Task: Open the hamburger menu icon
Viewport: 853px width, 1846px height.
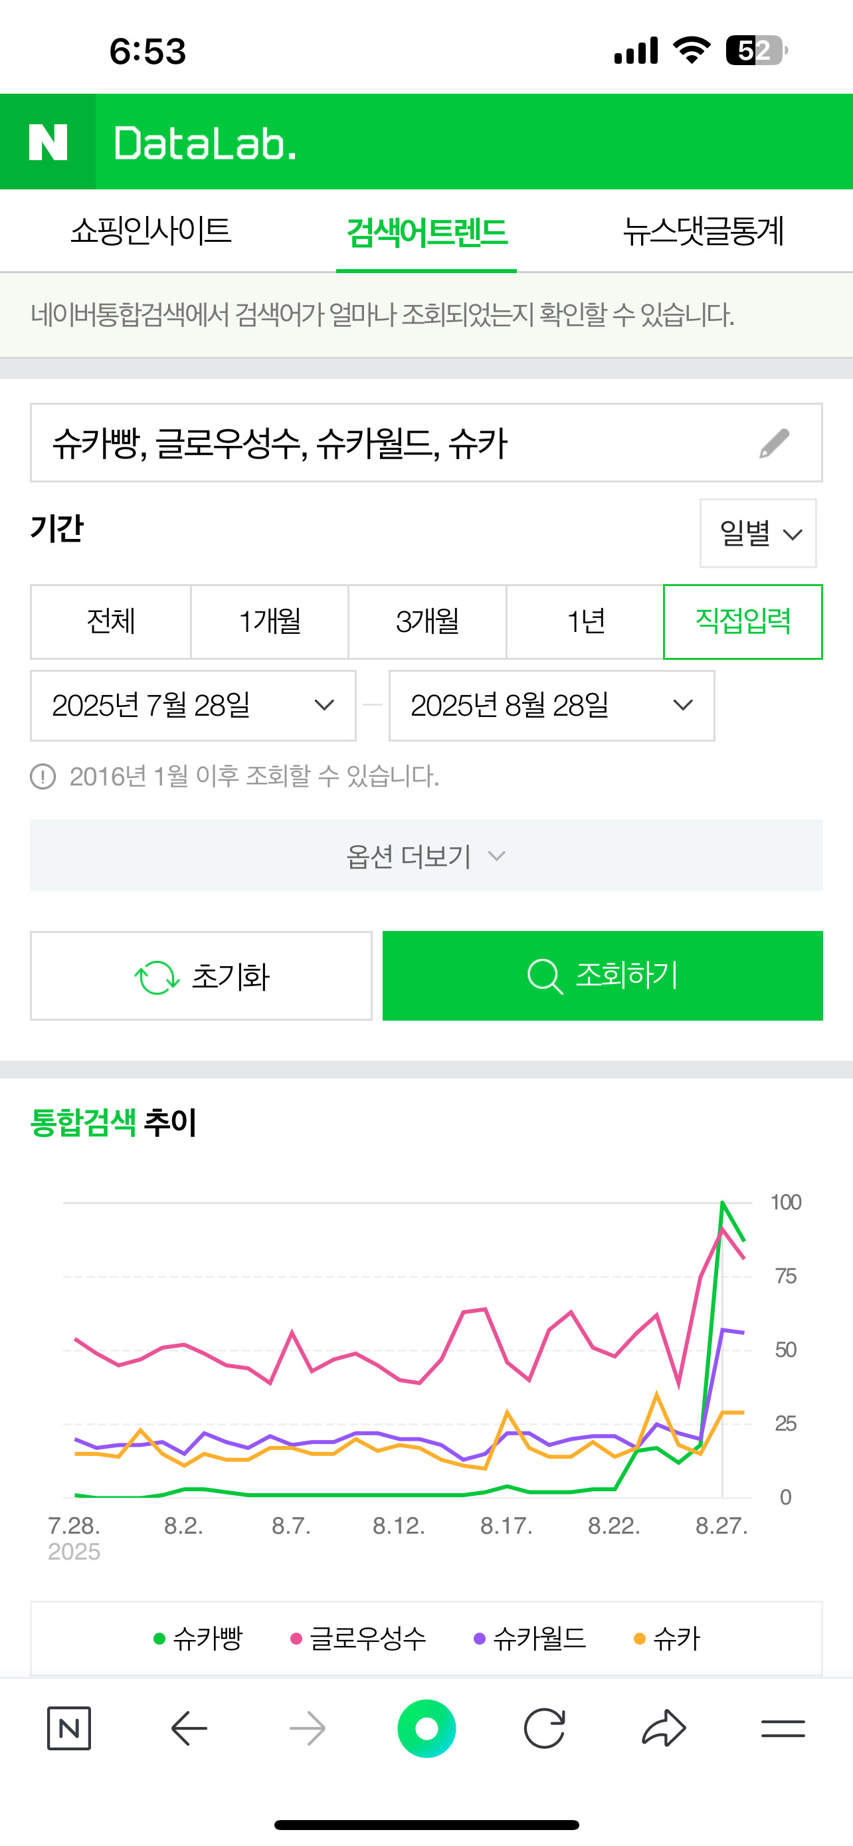Action: (783, 1728)
